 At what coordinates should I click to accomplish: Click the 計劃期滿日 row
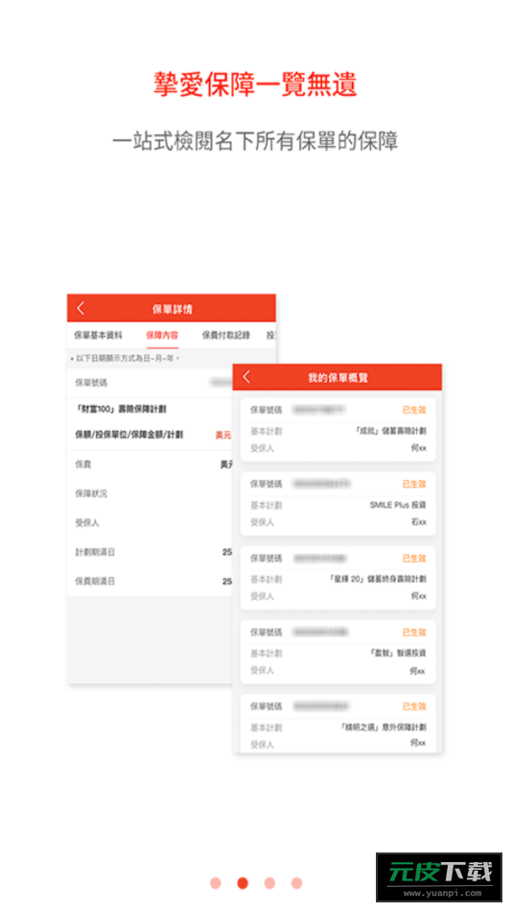(150, 551)
